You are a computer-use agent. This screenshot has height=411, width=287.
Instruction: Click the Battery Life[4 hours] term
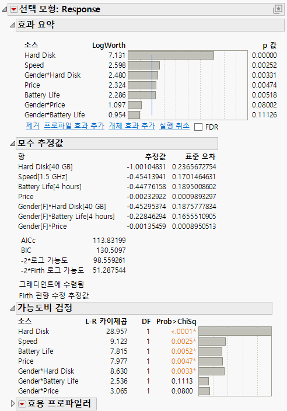point(50,187)
